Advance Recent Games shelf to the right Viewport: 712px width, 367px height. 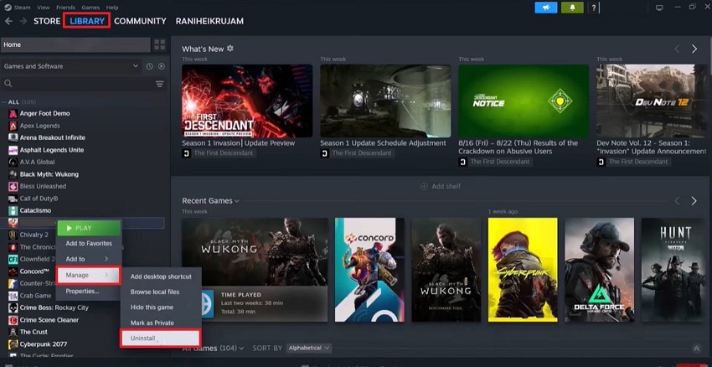tap(694, 201)
